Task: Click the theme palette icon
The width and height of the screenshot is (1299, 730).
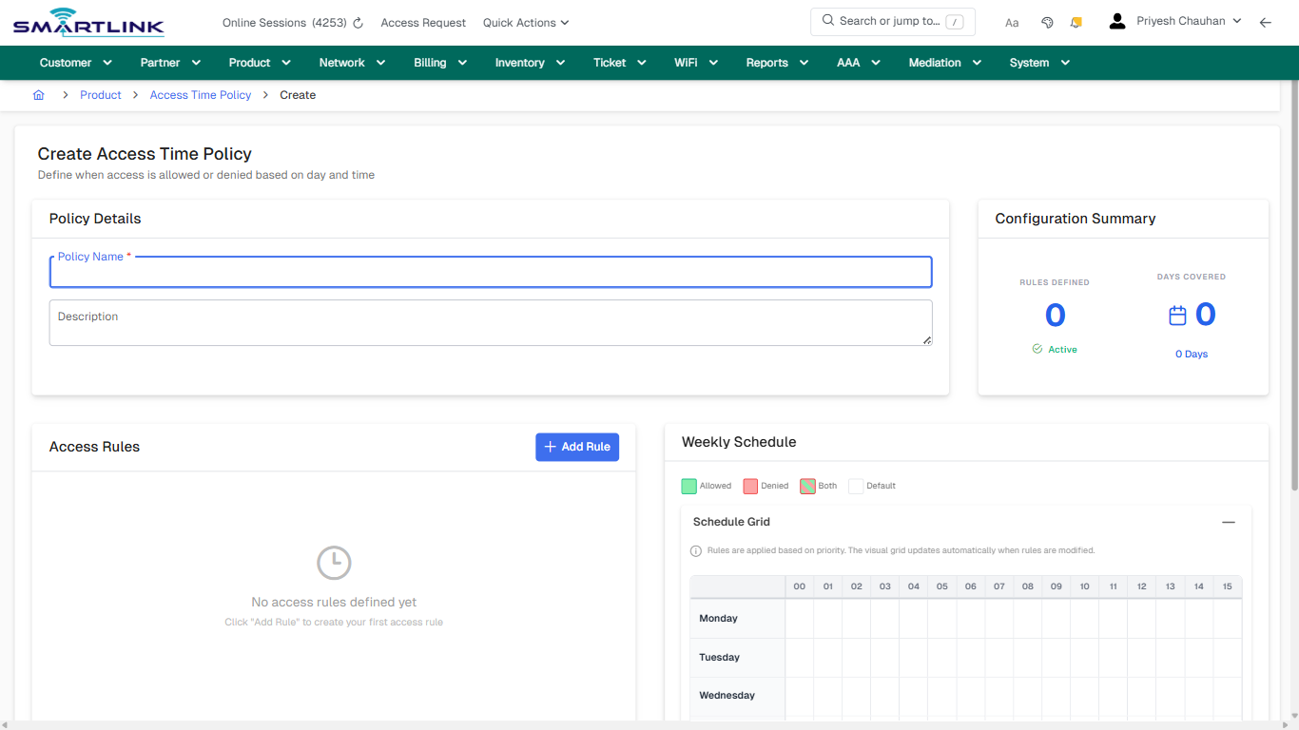Action: pyautogui.click(x=1047, y=22)
